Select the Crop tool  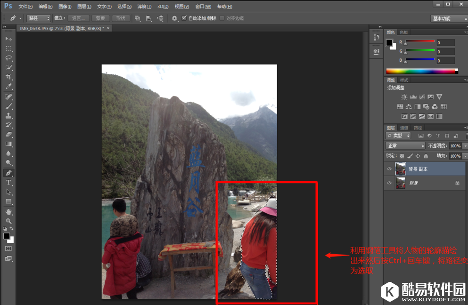point(8,77)
